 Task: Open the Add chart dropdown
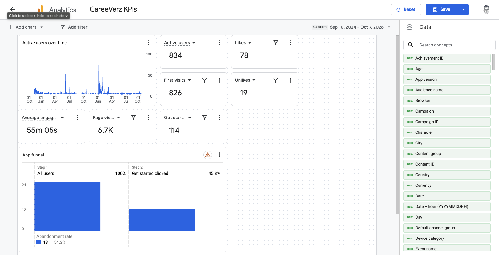[26, 27]
